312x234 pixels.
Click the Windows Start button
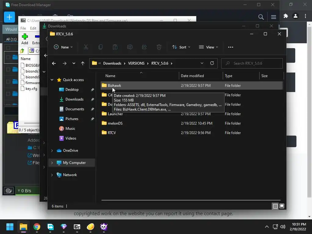(x=10, y=227)
